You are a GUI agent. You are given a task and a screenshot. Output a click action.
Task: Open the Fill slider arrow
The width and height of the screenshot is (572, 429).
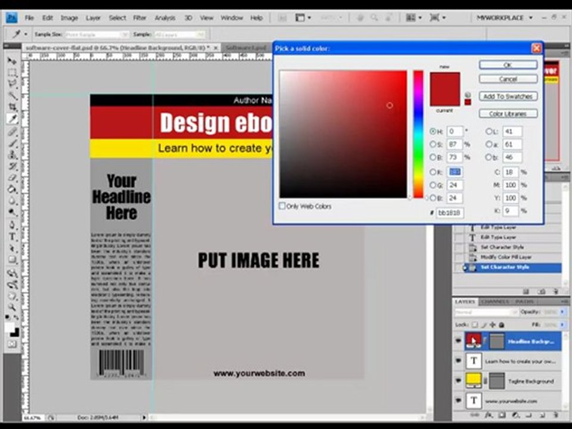(562, 325)
